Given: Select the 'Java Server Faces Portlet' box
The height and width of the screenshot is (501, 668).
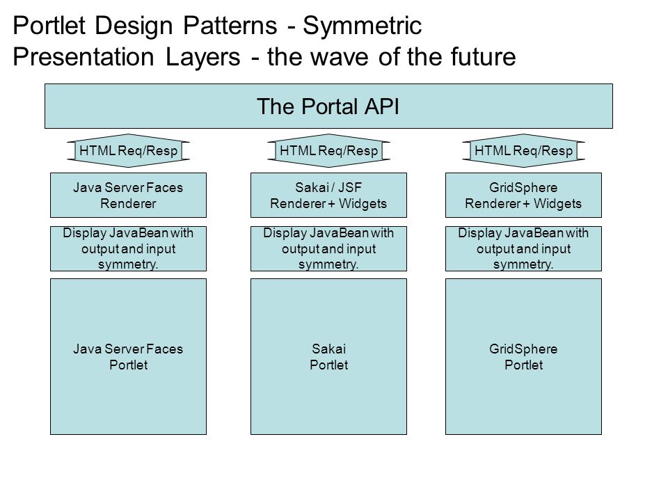Looking at the screenshot, I should coord(128,356).
